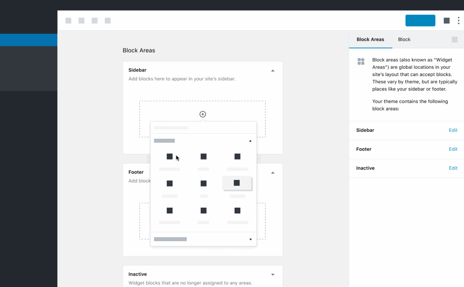Expand the Inactive block area panel

click(x=273, y=275)
